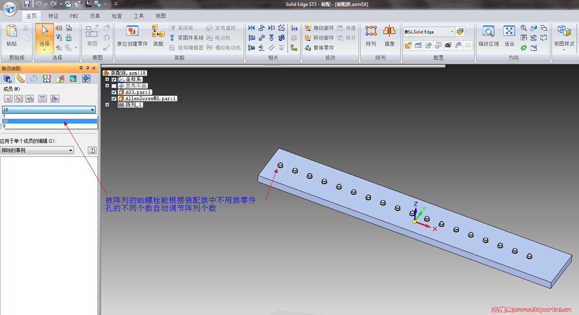Image resolution: width=579 pixels, height=315 pixels.
Task: Open the undo history dropdown arrow
Action: 46,4
